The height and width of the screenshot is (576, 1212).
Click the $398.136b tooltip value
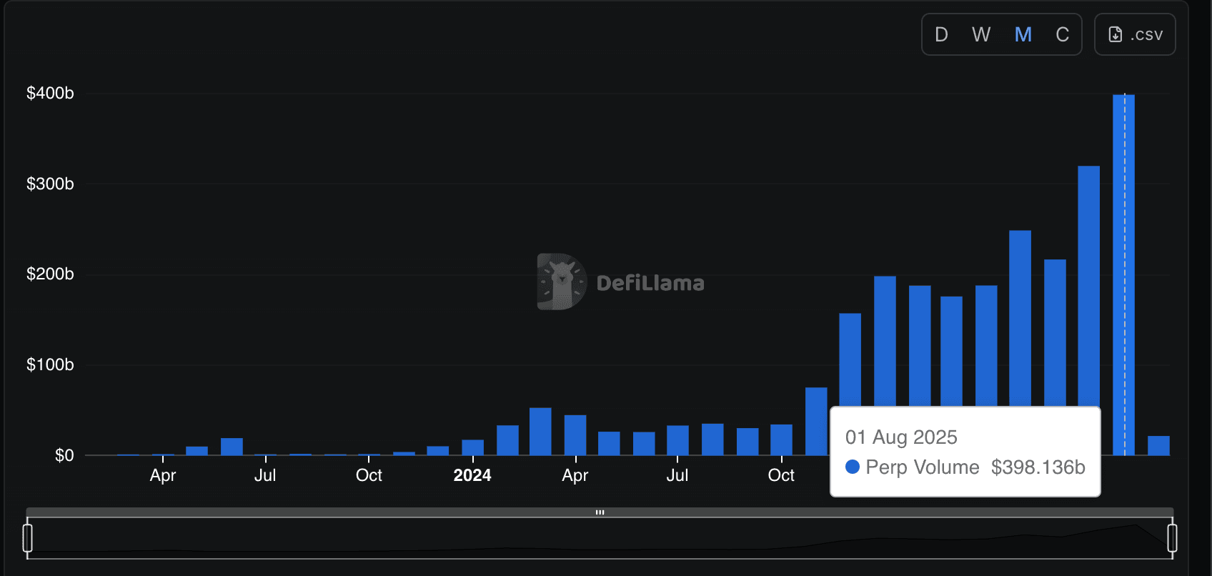[1038, 467]
